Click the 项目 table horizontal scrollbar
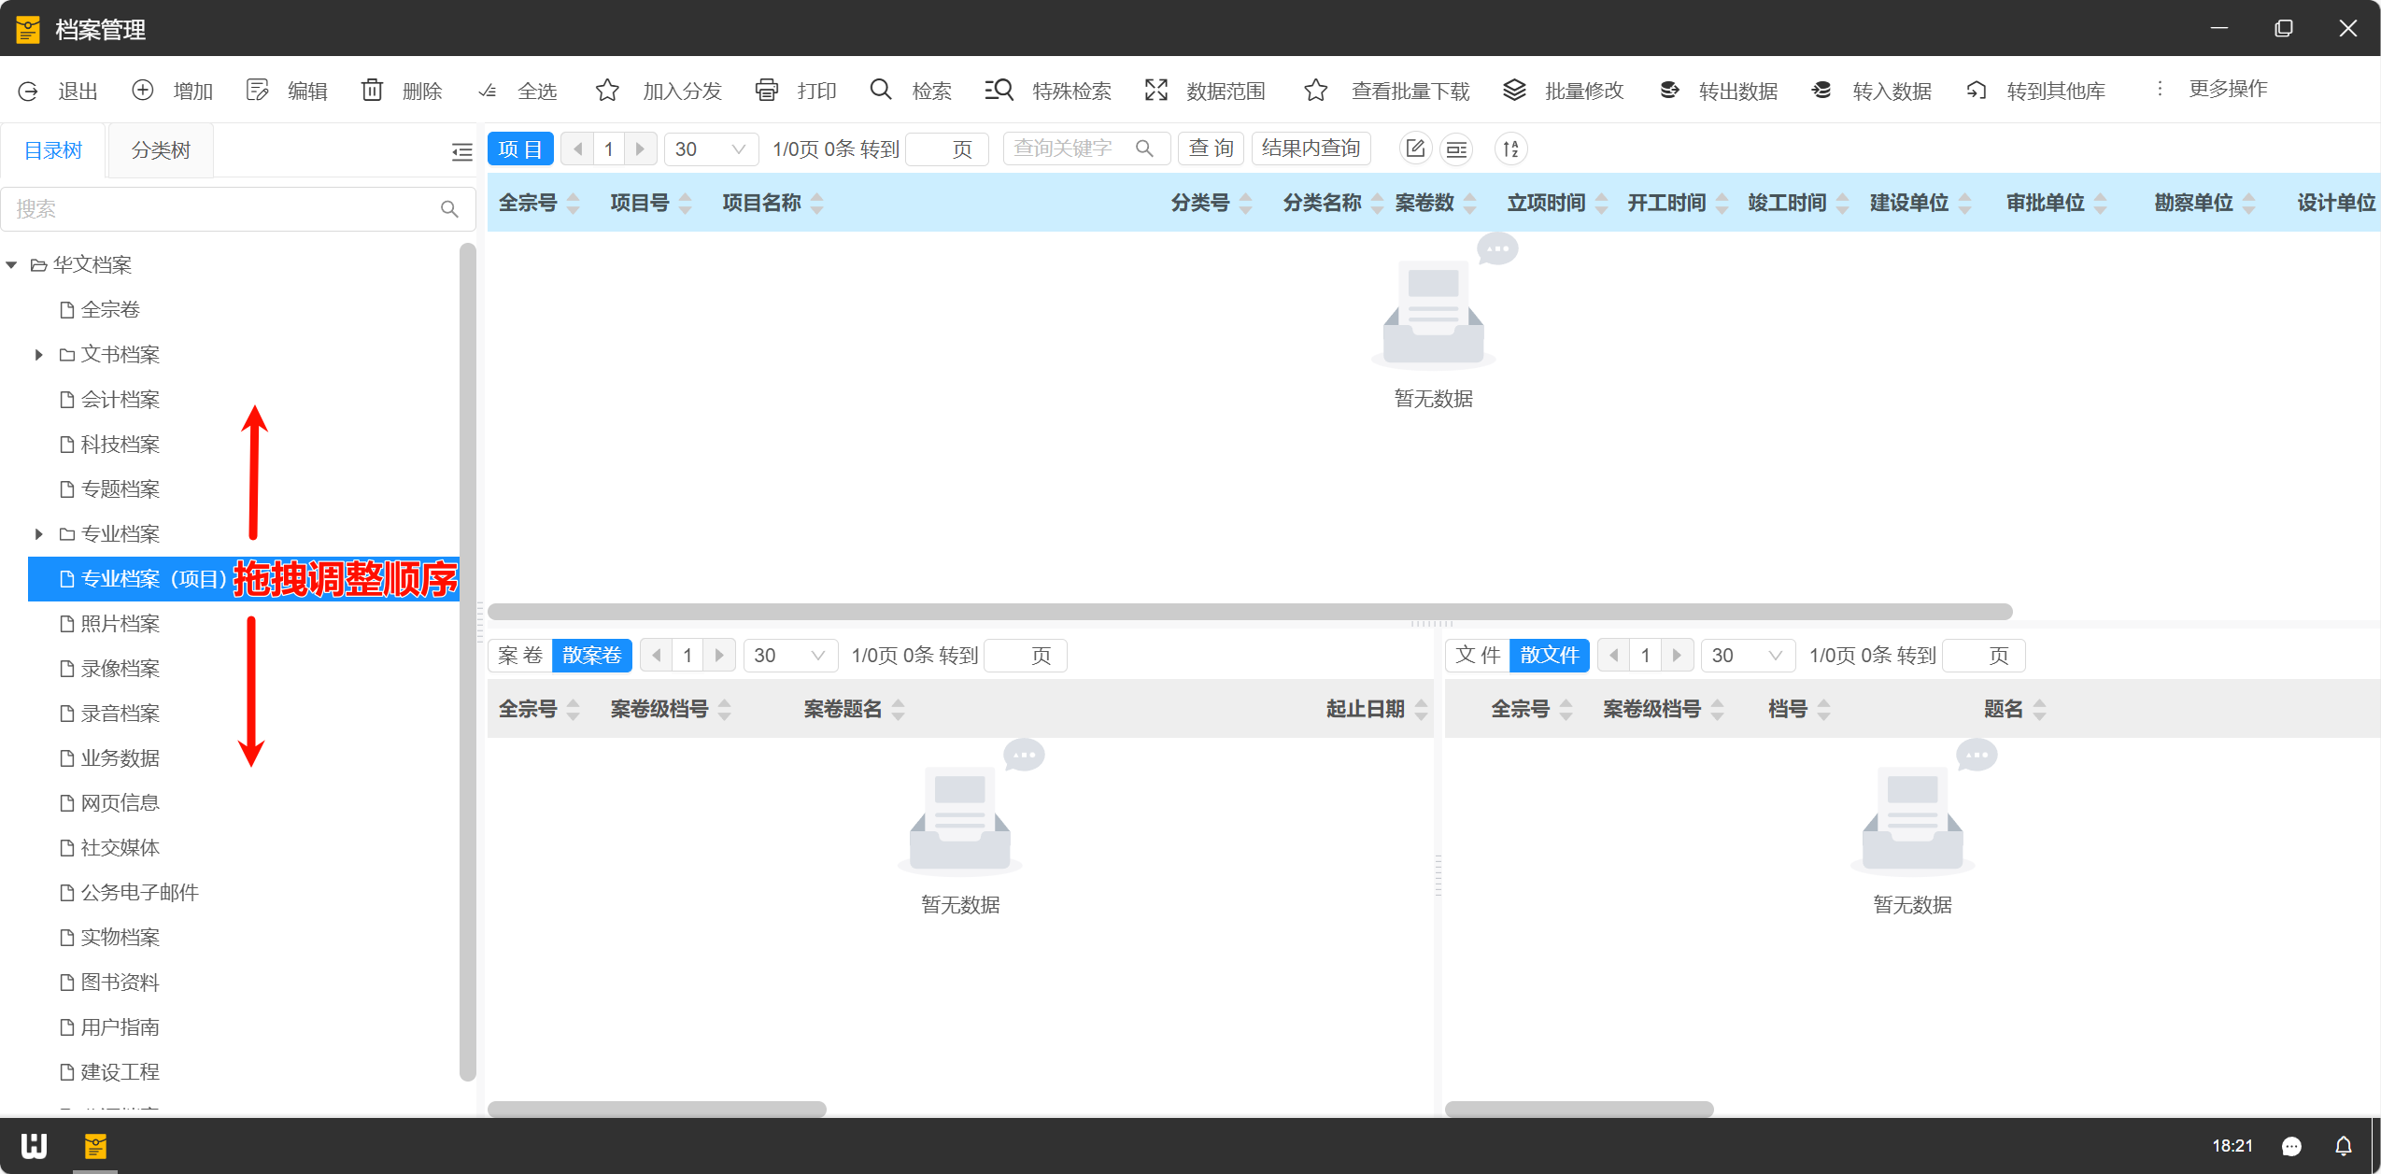 (1249, 612)
